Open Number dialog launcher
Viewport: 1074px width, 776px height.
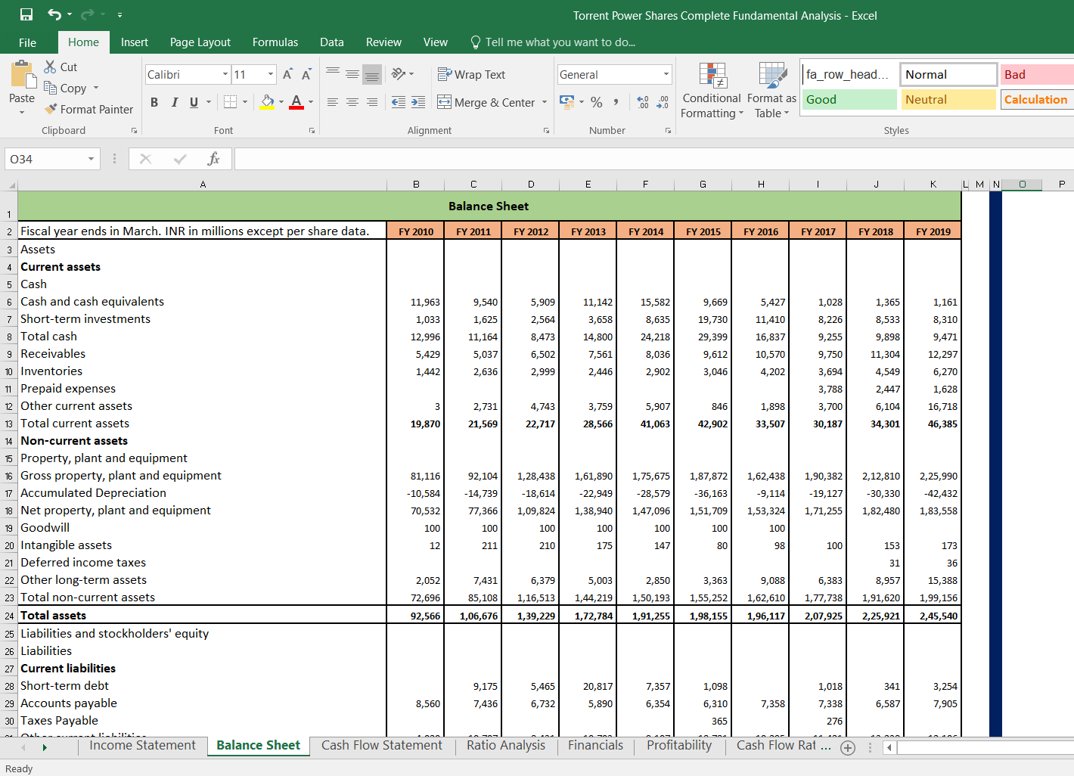click(x=668, y=131)
